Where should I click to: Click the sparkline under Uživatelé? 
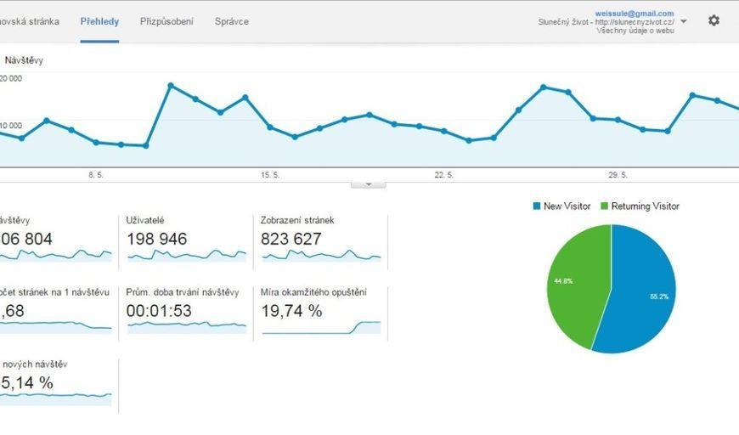(186, 254)
